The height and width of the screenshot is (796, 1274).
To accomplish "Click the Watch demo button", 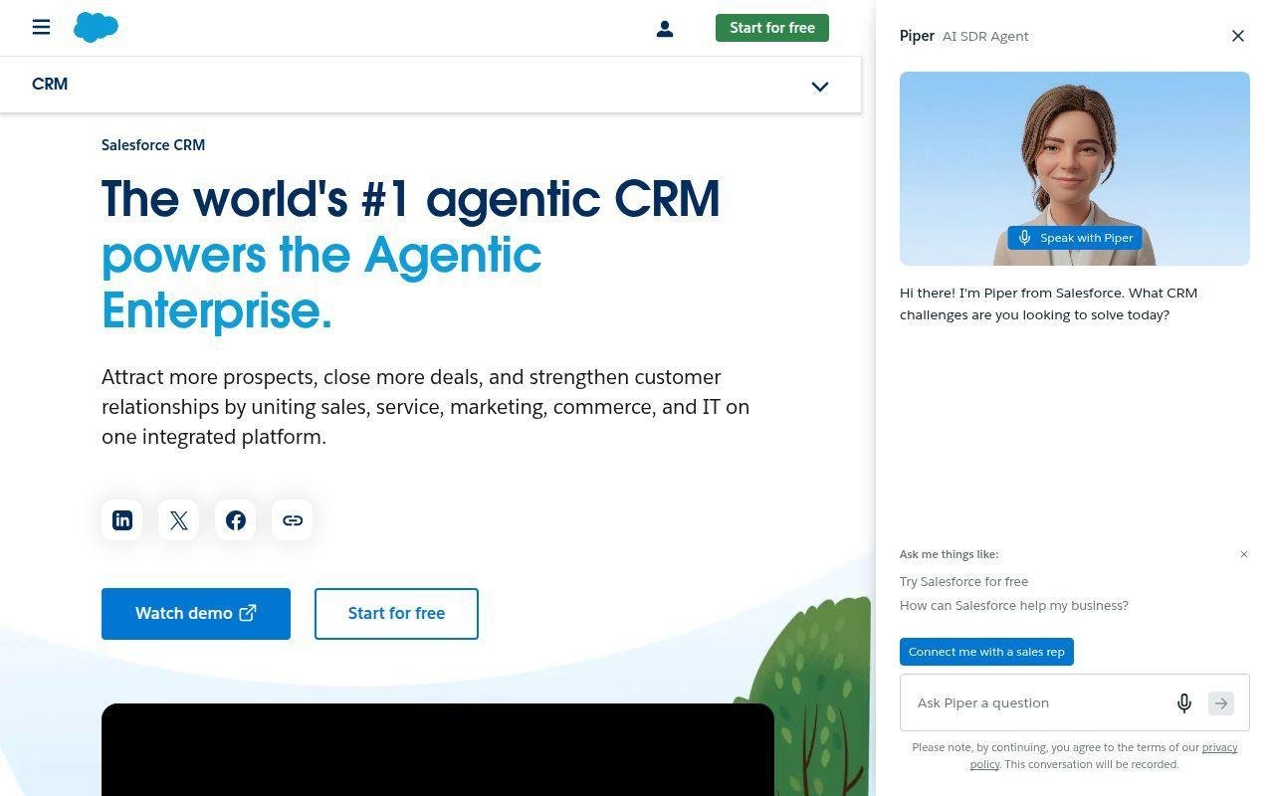I will tap(196, 614).
